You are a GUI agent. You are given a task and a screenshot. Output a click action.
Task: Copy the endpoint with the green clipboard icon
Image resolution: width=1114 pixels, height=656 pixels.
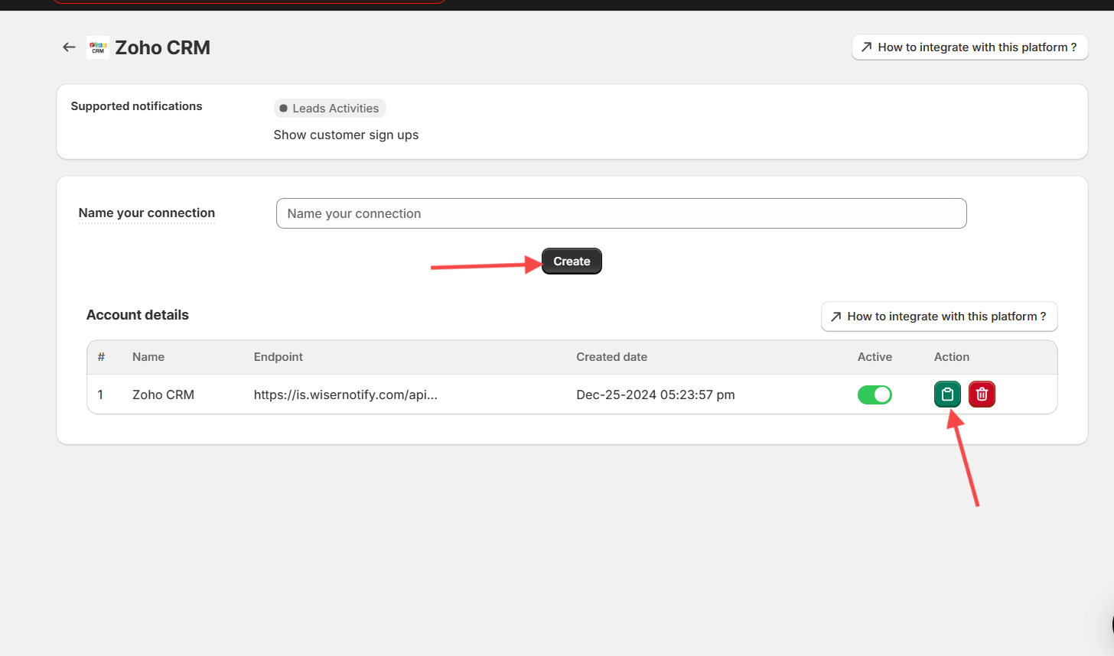947,395
